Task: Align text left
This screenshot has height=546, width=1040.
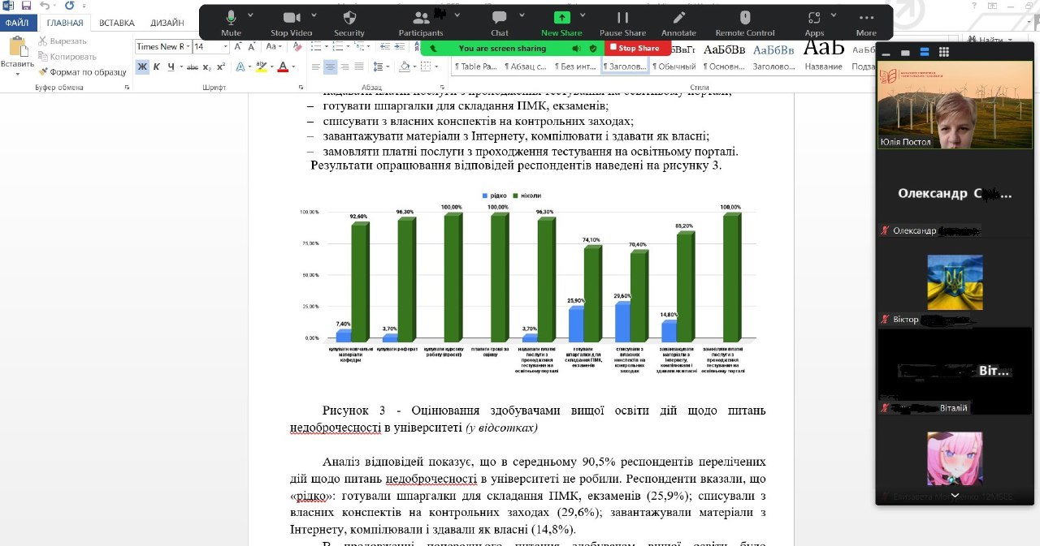Action: pos(316,67)
